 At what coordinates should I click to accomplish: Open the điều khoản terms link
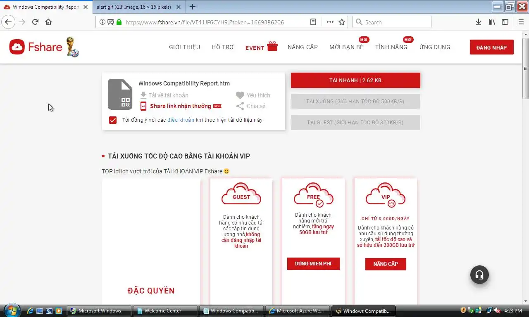click(x=181, y=120)
